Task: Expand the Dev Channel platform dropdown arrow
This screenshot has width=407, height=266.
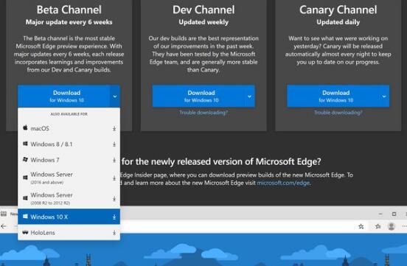Action: (249, 97)
